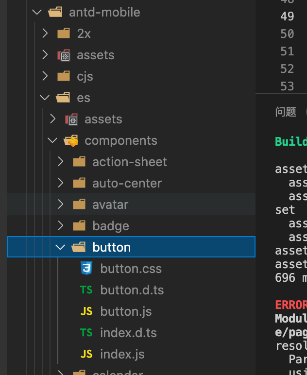Select the auto-center folder
The image size is (307, 375).
tap(127, 183)
